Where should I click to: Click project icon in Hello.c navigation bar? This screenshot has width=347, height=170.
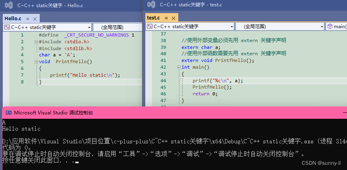(x=7, y=27)
